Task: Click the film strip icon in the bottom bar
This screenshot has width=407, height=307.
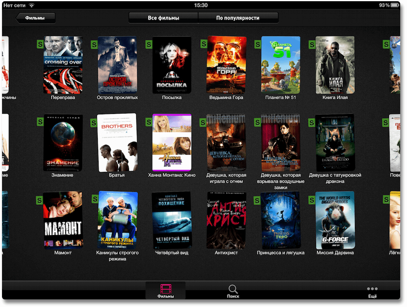Action: point(165,288)
